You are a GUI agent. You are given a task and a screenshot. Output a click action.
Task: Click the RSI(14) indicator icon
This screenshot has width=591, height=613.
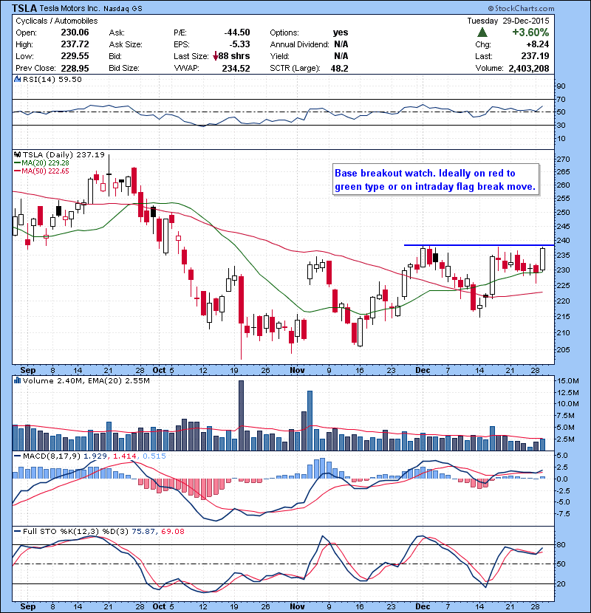[x=18, y=79]
